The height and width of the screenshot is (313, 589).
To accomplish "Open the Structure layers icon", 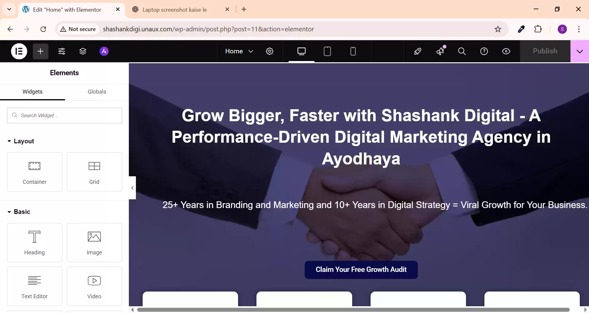I will (x=83, y=51).
